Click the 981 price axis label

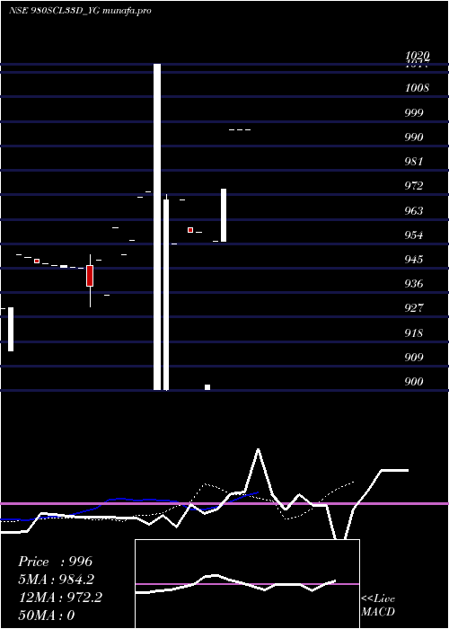click(x=414, y=162)
